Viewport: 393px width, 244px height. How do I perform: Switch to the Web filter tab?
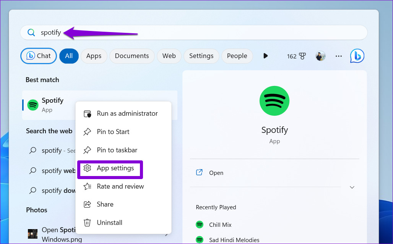click(x=169, y=56)
